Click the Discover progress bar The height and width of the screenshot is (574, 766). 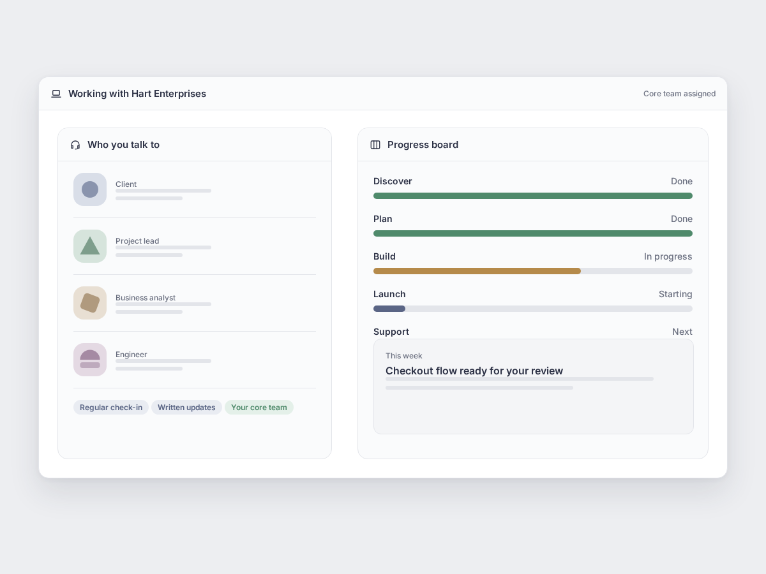(x=533, y=196)
